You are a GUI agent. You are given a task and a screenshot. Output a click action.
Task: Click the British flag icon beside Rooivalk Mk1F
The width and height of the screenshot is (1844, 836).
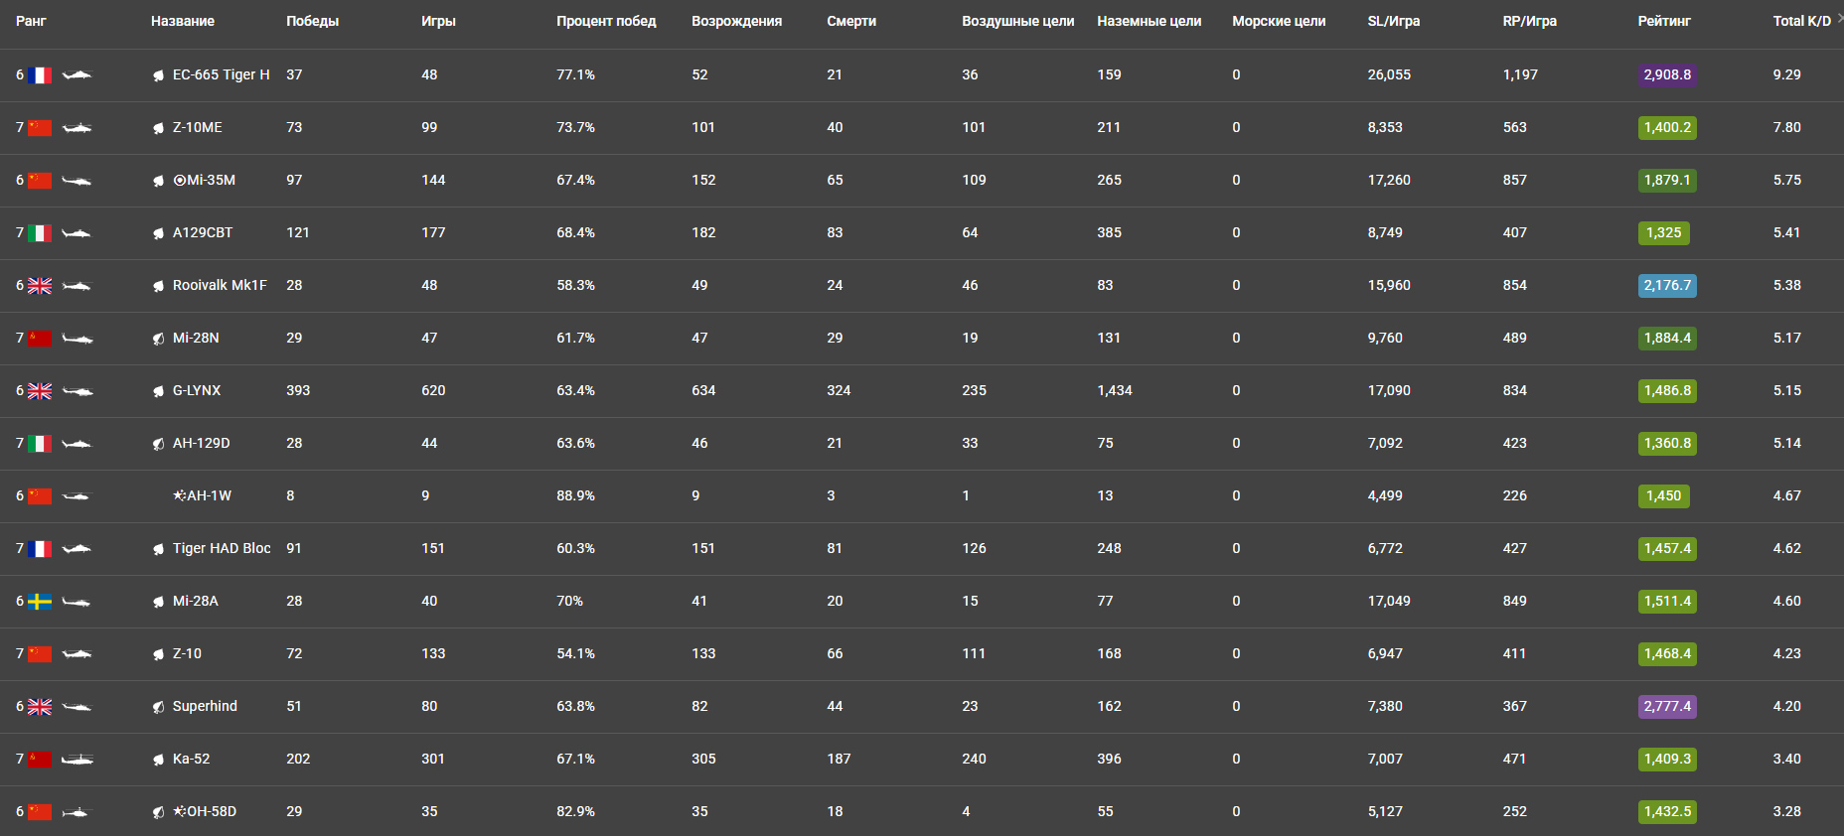tap(40, 286)
